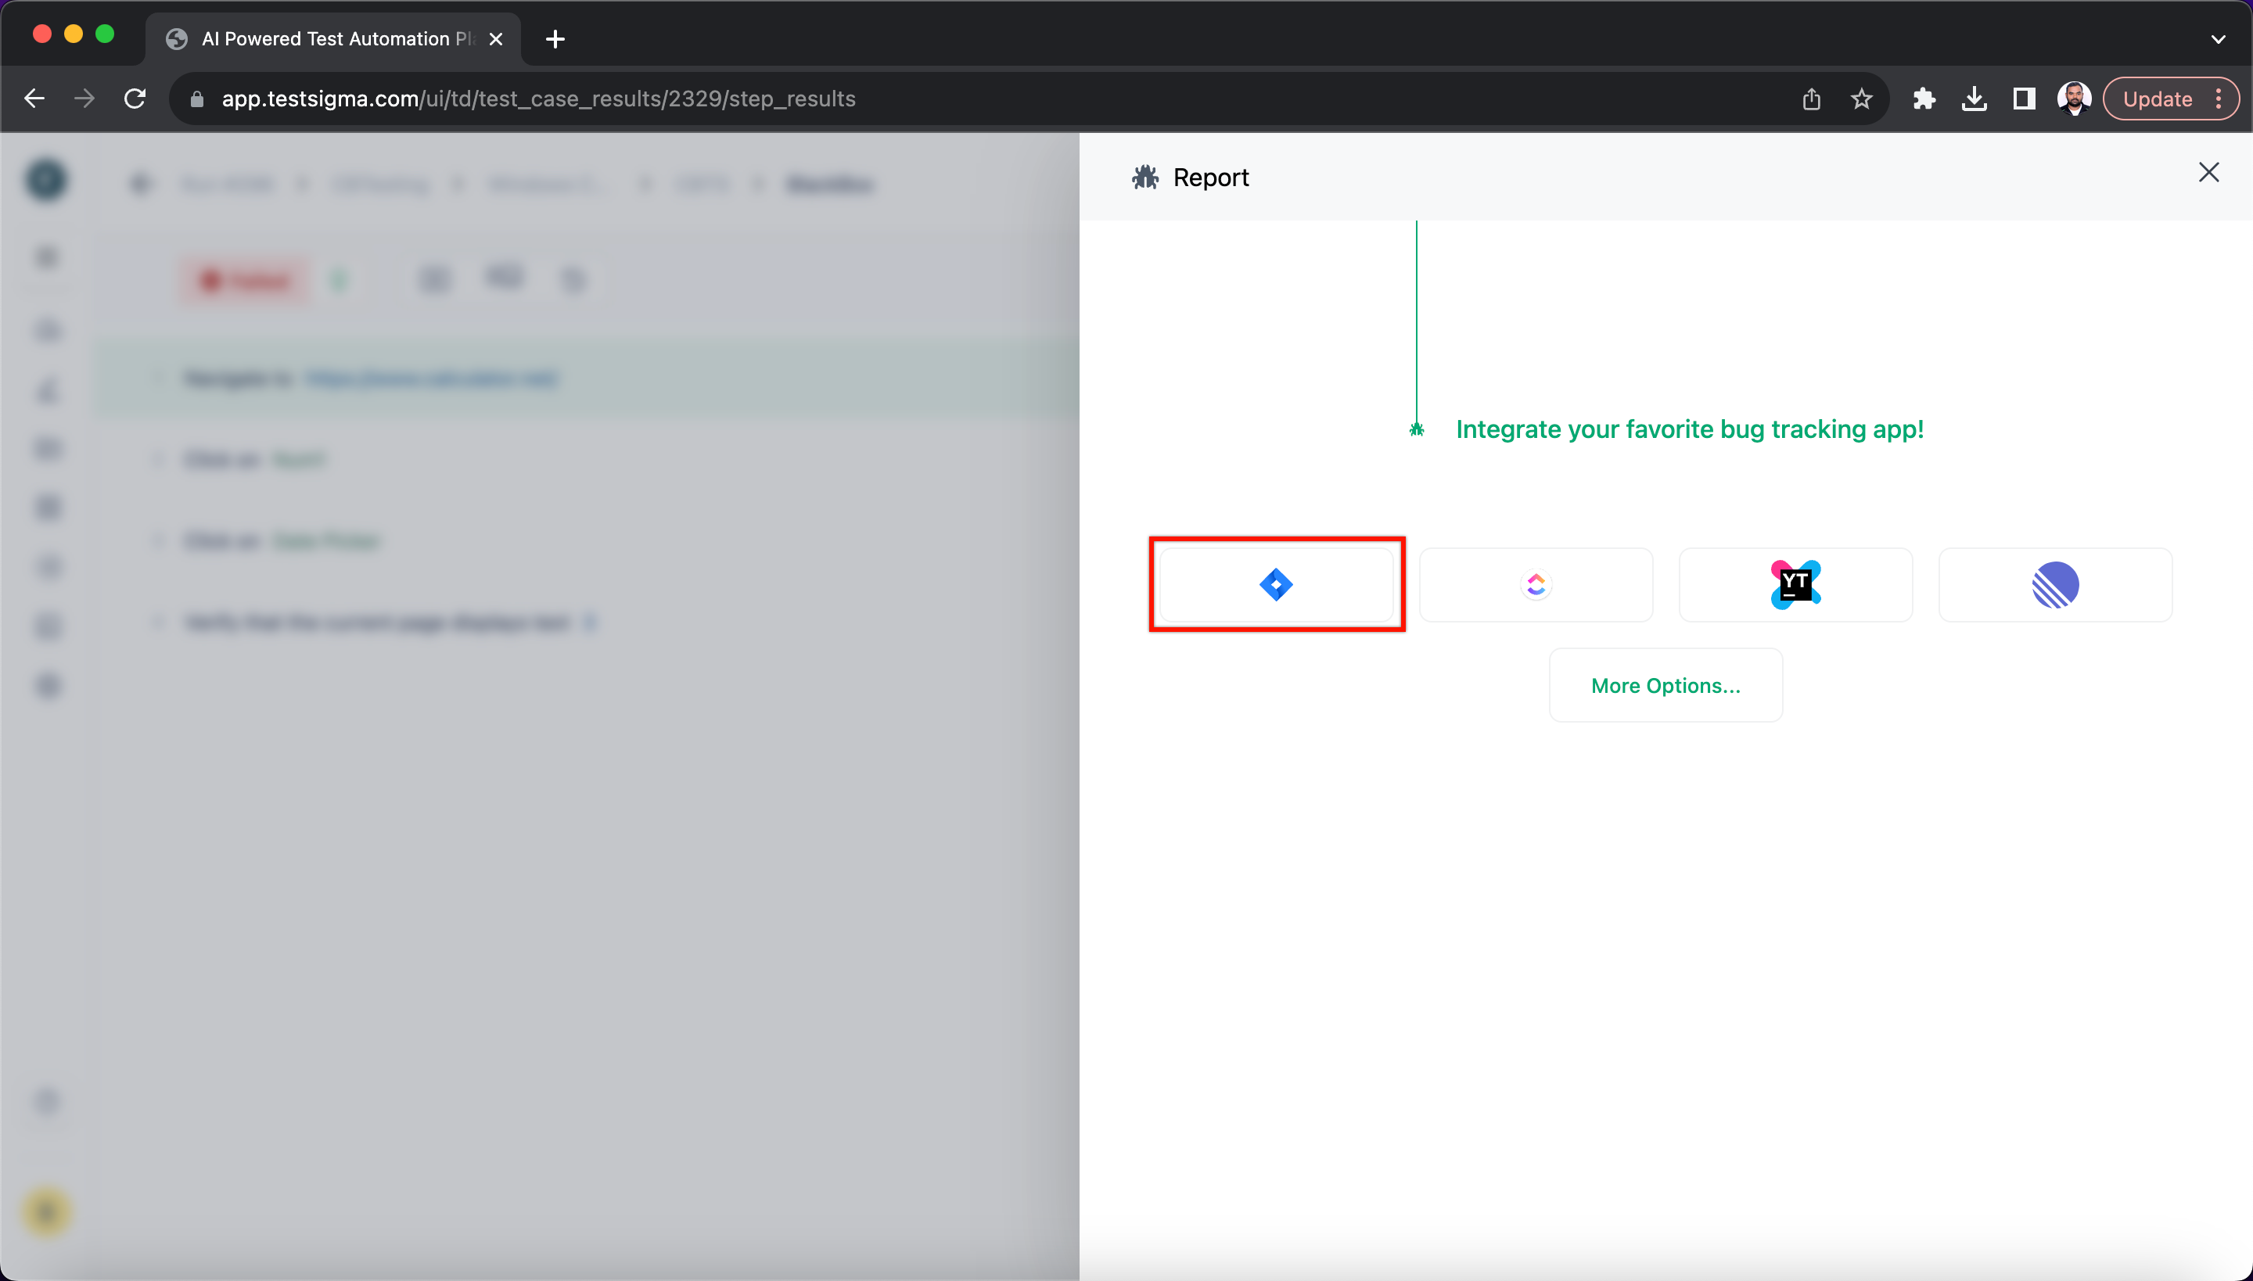The image size is (2253, 1281).
Task: Choose the Jira integration card
Action: [x=1276, y=584]
